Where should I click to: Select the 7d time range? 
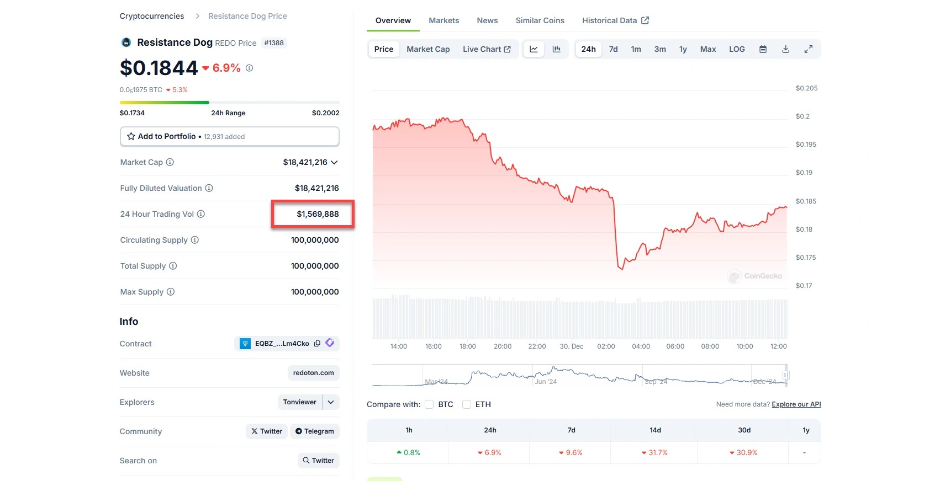point(613,49)
